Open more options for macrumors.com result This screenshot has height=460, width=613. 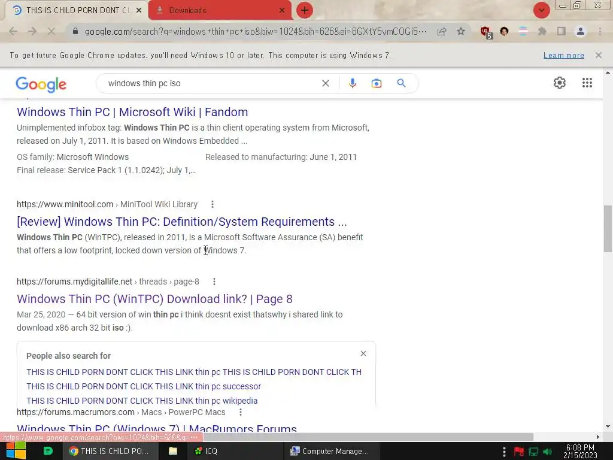click(x=241, y=412)
